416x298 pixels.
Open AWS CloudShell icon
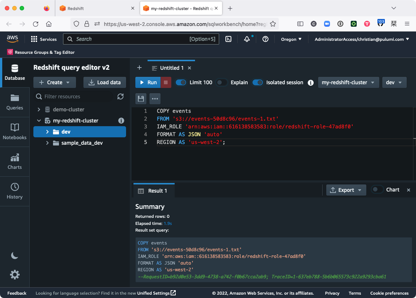[x=228, y=39]
